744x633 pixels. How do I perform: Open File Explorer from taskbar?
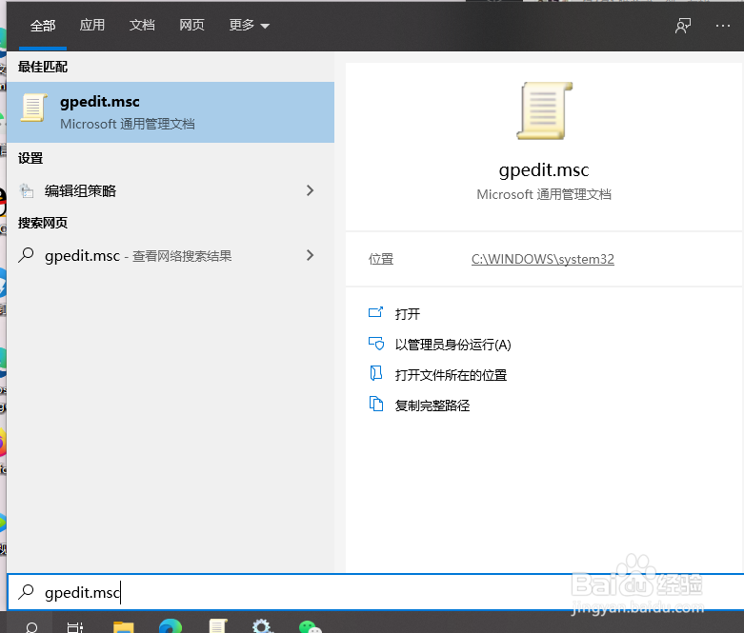[124, 626]
